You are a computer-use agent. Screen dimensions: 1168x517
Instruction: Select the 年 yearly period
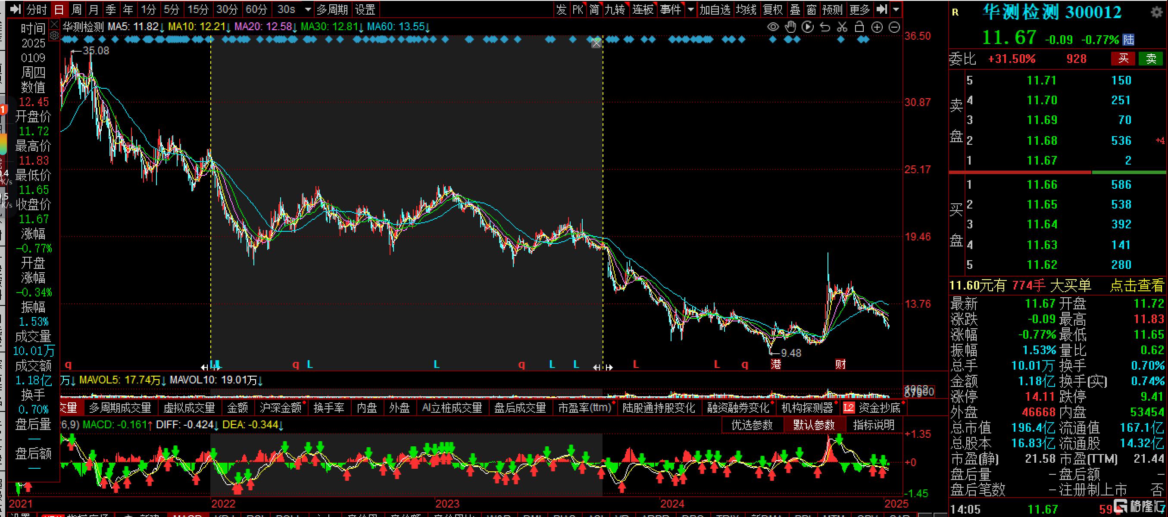coord(128,9)
